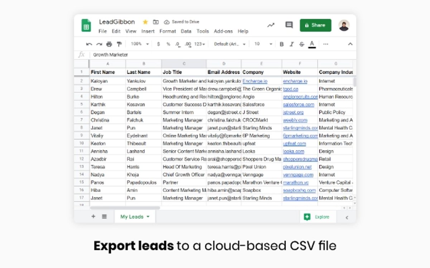
Task: Click the horizontal scrollbar thumb
Action: click(x=125, y=208)
